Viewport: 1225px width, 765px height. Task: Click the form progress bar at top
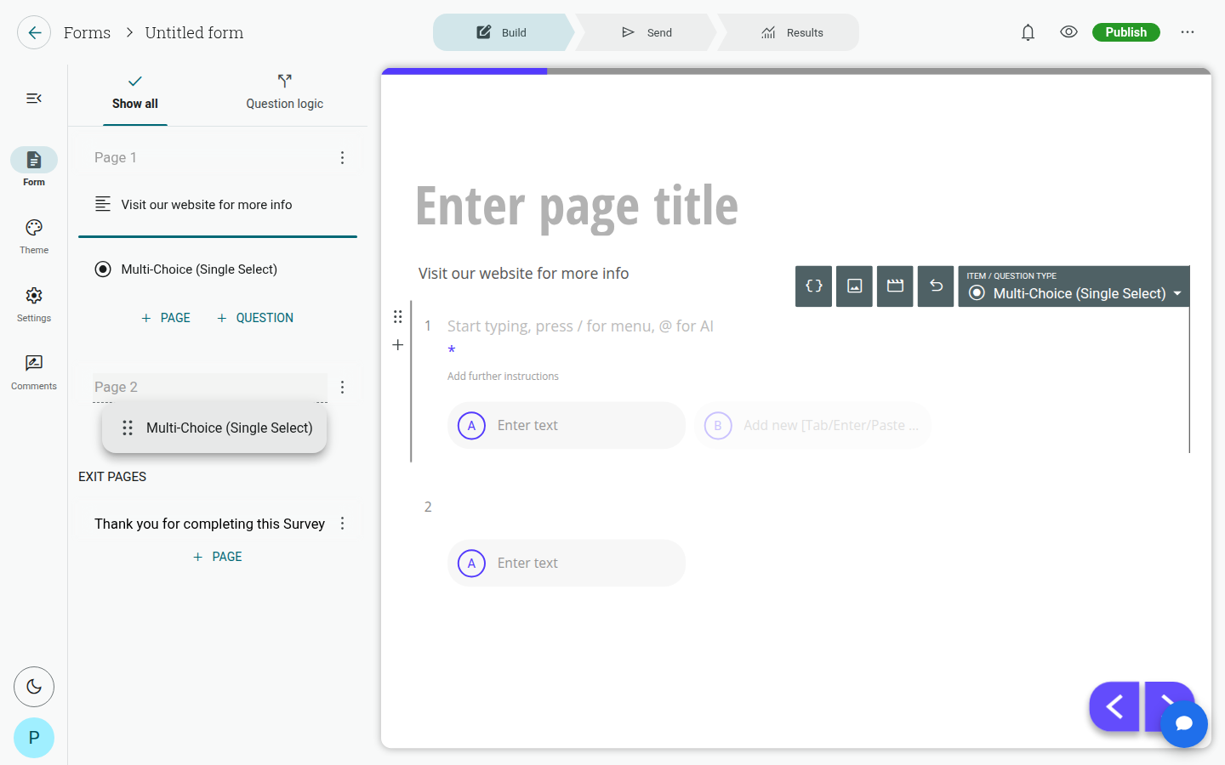tap(796, 71)
